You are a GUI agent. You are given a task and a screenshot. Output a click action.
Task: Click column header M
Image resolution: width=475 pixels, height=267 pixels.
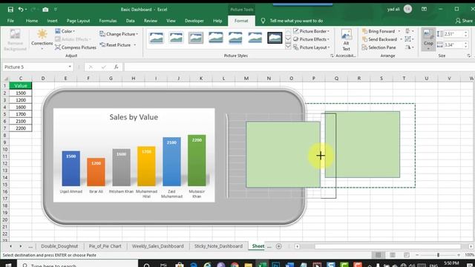pos(246,79)
